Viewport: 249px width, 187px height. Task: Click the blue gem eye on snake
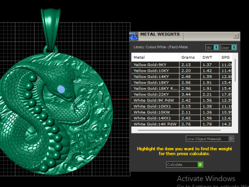point(61,89)
